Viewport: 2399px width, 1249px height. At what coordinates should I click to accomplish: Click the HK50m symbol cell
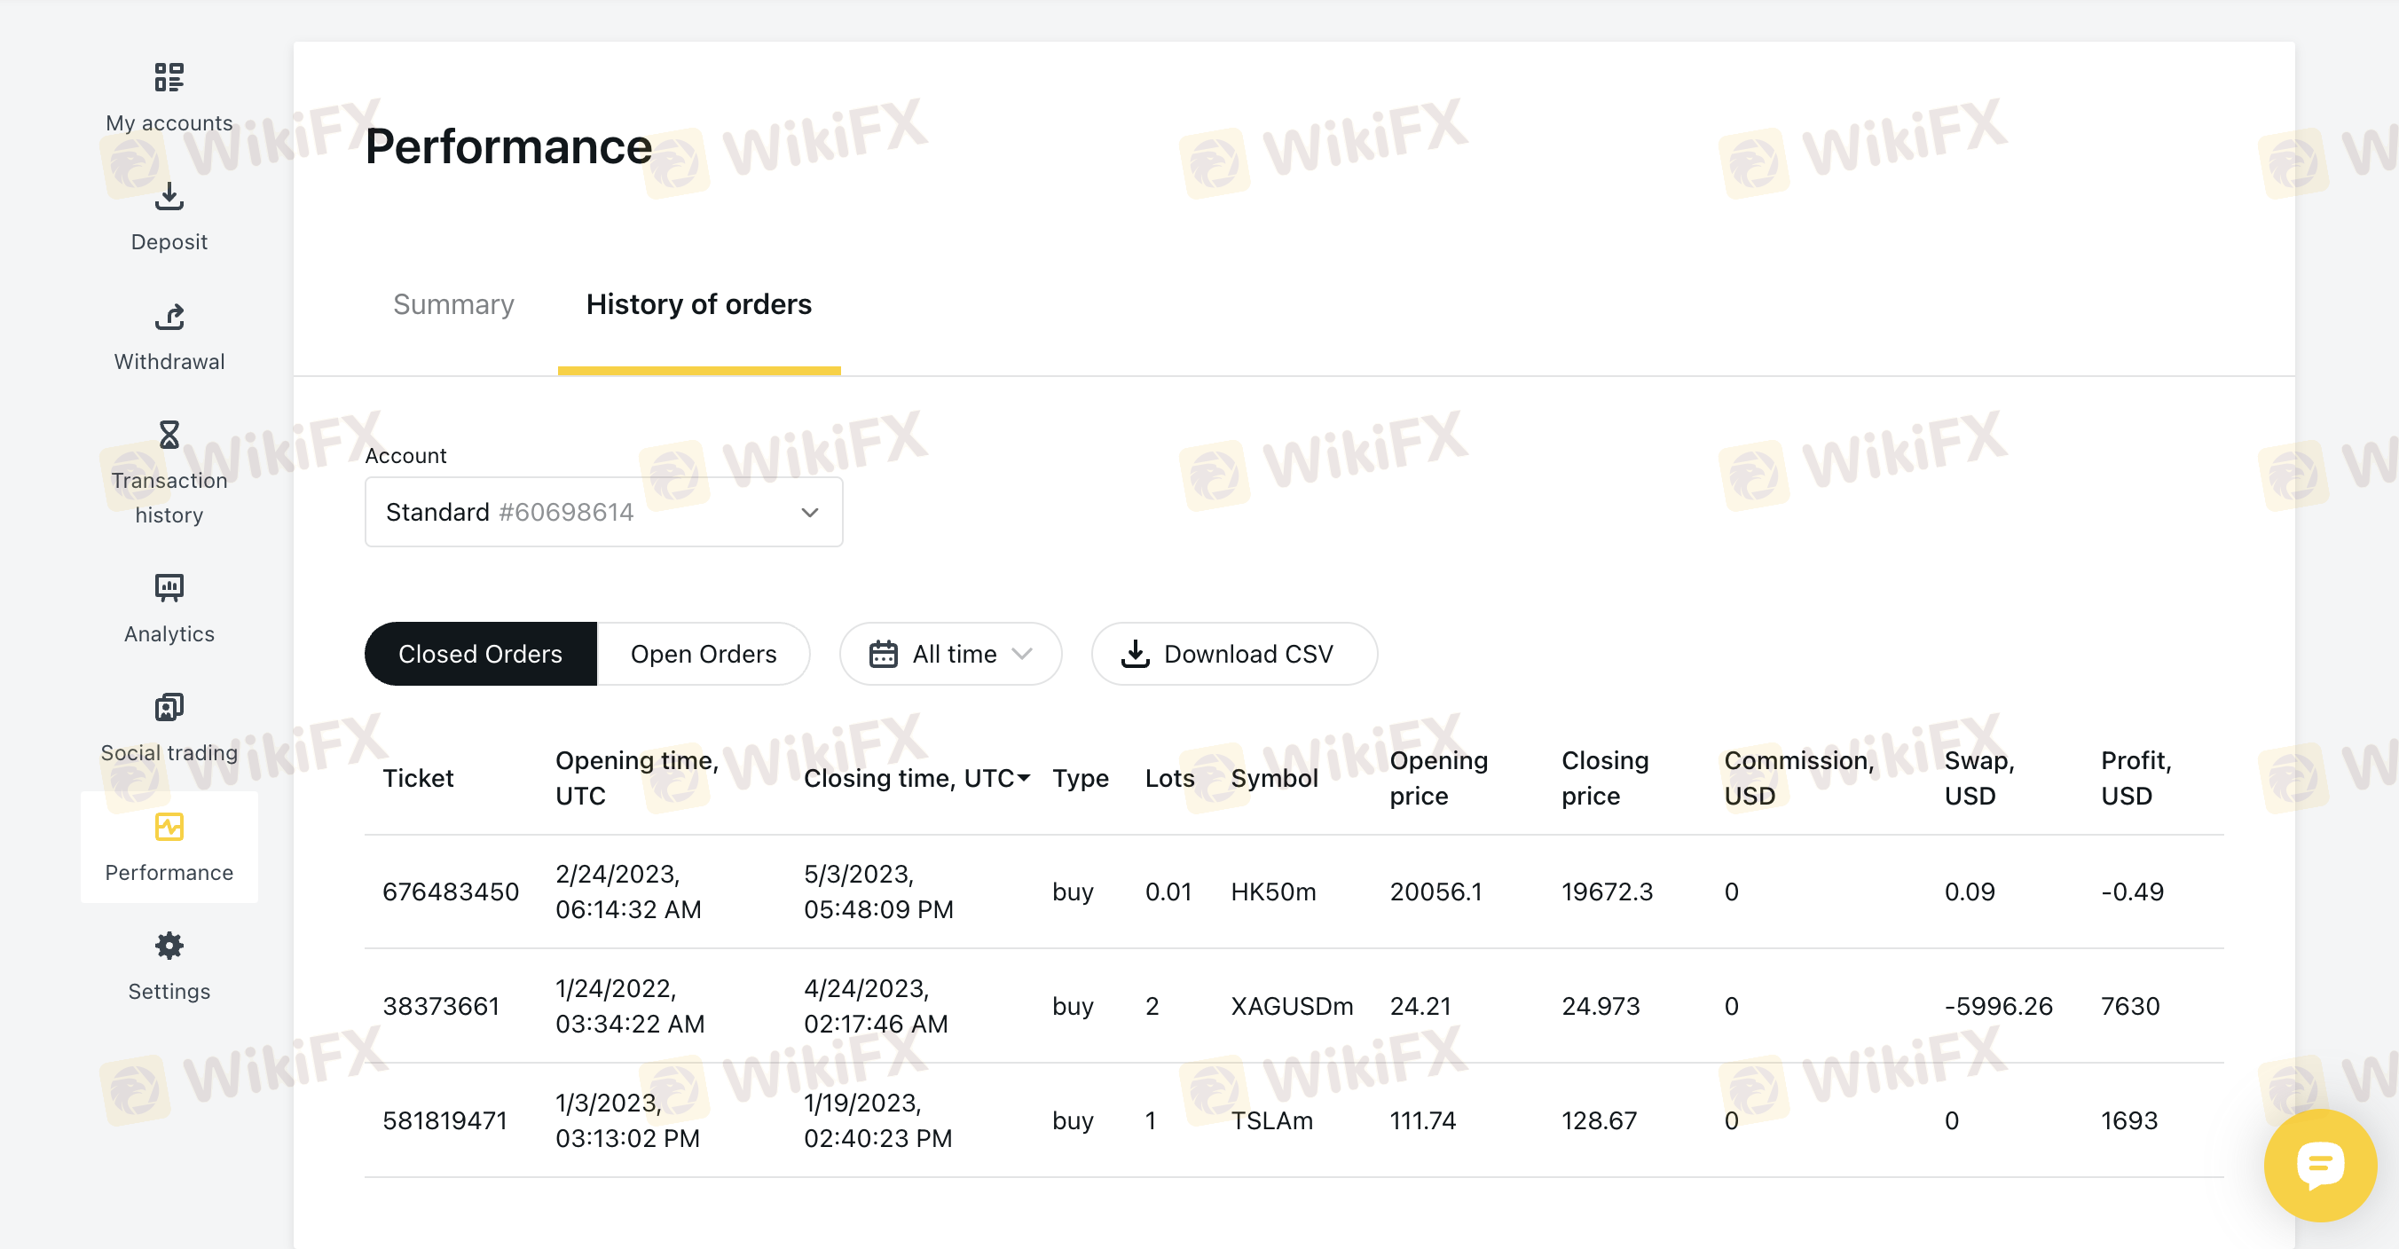tap(1273, 892)
